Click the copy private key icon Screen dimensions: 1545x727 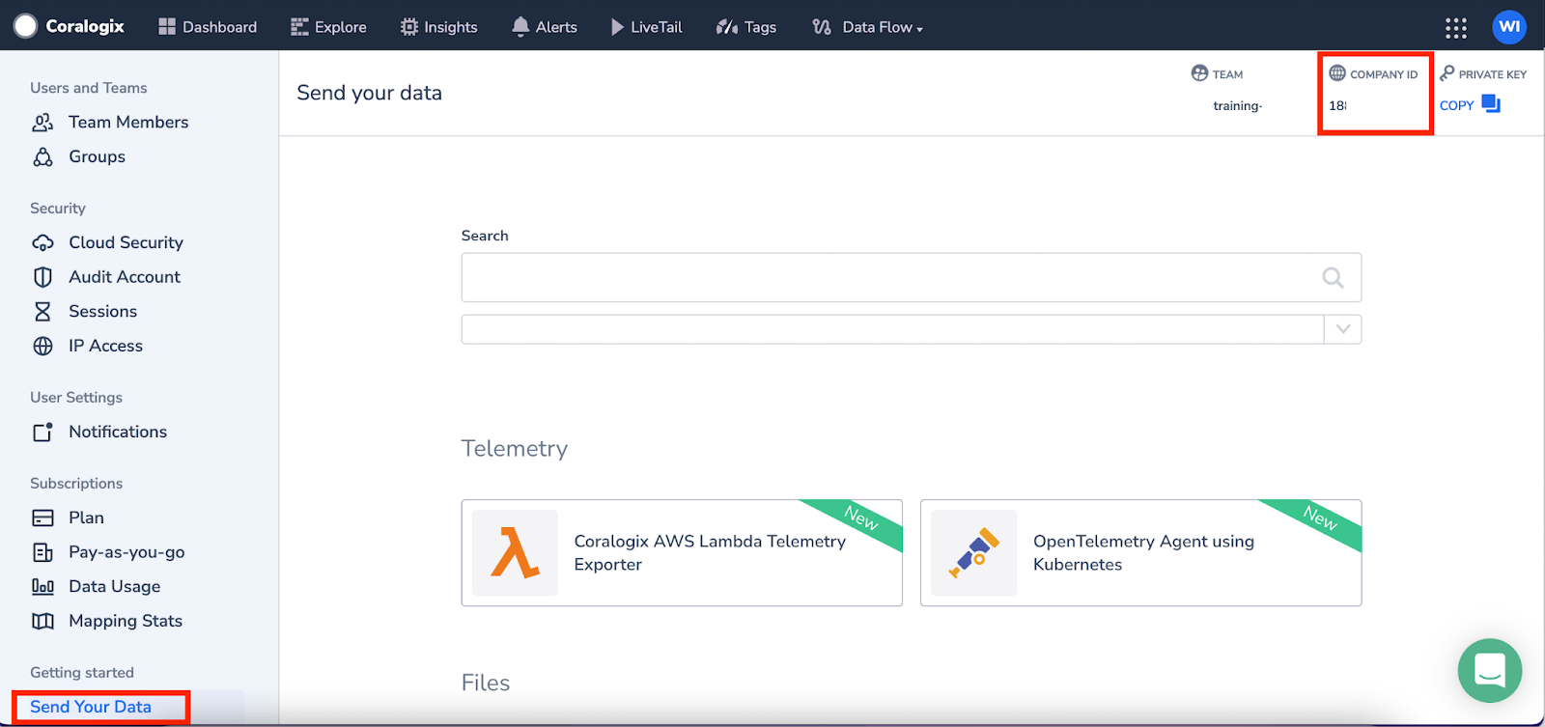point(1491,104)
